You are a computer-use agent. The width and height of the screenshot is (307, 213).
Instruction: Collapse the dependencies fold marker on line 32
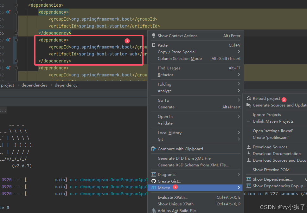point(16,5)
